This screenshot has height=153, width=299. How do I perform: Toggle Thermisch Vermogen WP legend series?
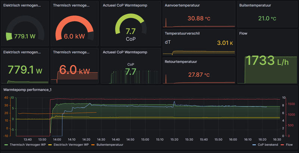pyautogui.click(x=28, y=145)
